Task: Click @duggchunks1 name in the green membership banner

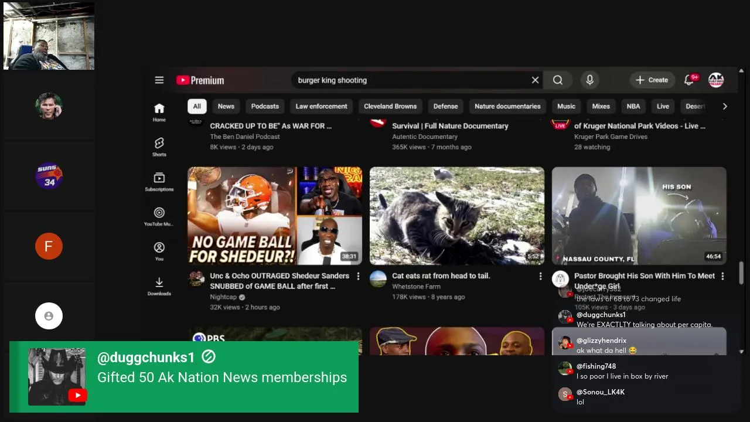Action: 146,358
